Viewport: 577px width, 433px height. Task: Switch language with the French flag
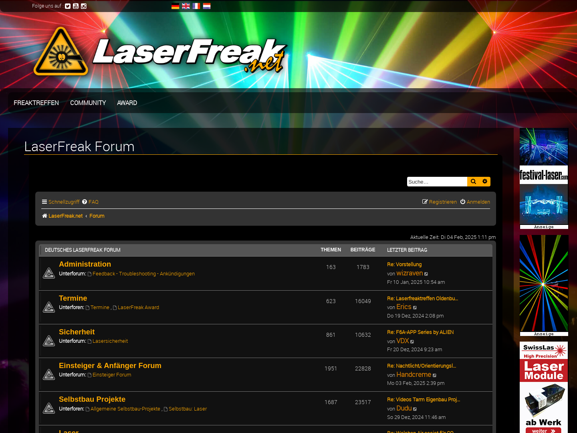196,6
